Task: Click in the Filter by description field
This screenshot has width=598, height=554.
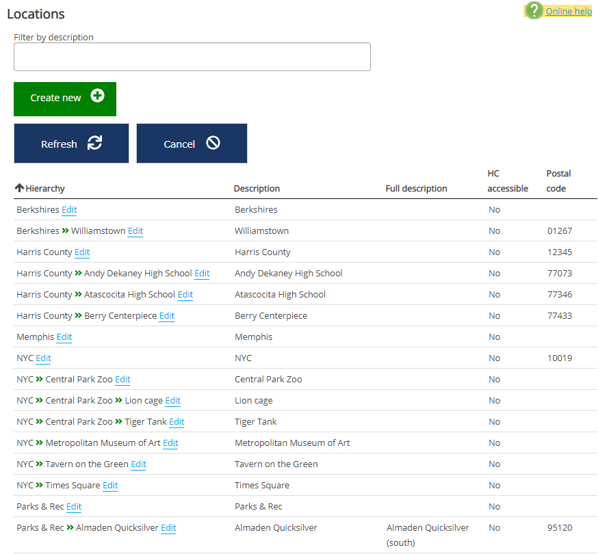Action: [x=192, y=57]
